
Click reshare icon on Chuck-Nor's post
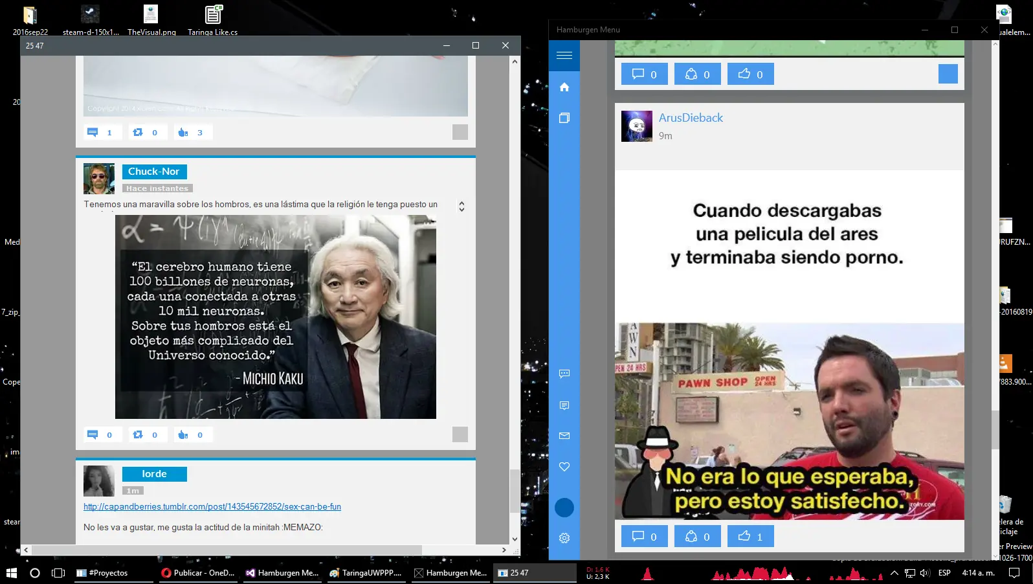[x=148, y=434]
